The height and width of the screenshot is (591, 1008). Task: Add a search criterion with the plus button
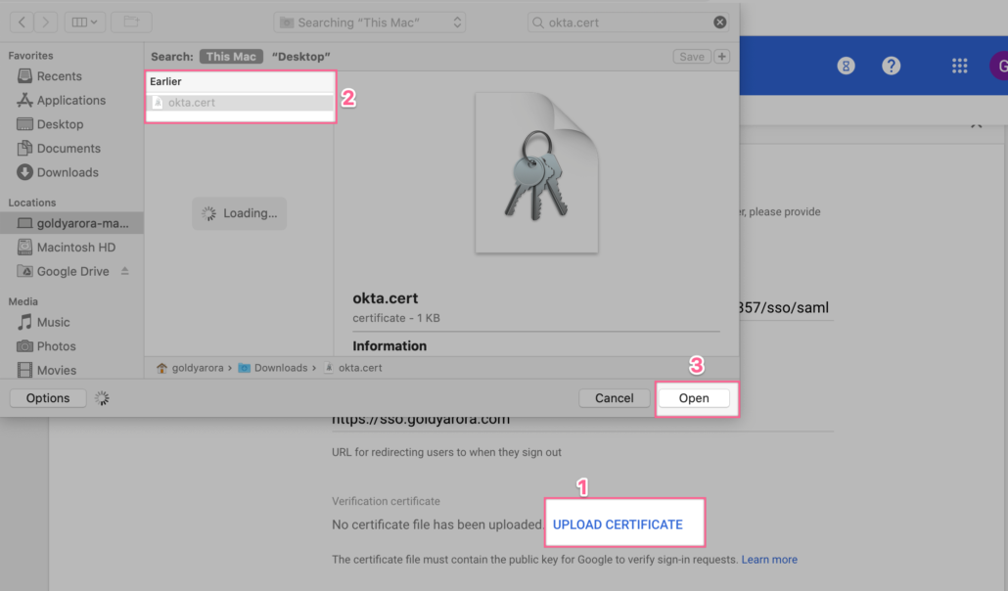(722, 57)
